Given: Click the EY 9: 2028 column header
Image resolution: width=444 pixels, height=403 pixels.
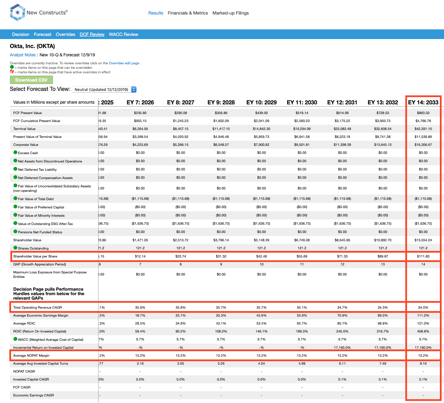Looking at the screenshot, I should (221, 102).
